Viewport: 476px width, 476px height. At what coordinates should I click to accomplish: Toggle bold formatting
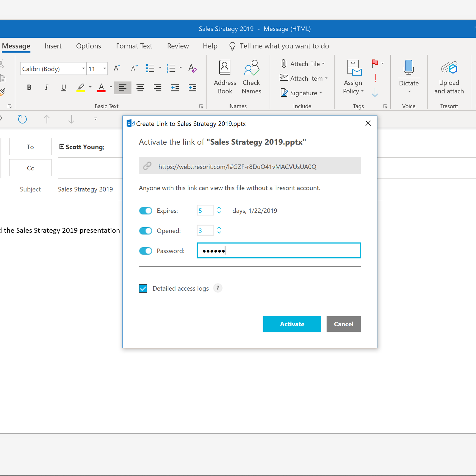tap(29, 87)
